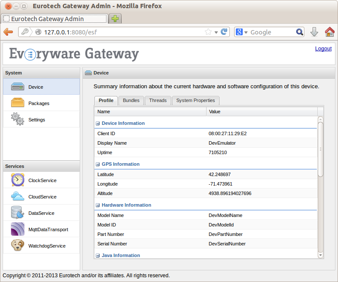The width and height of the screenshot is (338, 282).
Task: Open ClockService alarm clock icon
Action: [18, 180]
